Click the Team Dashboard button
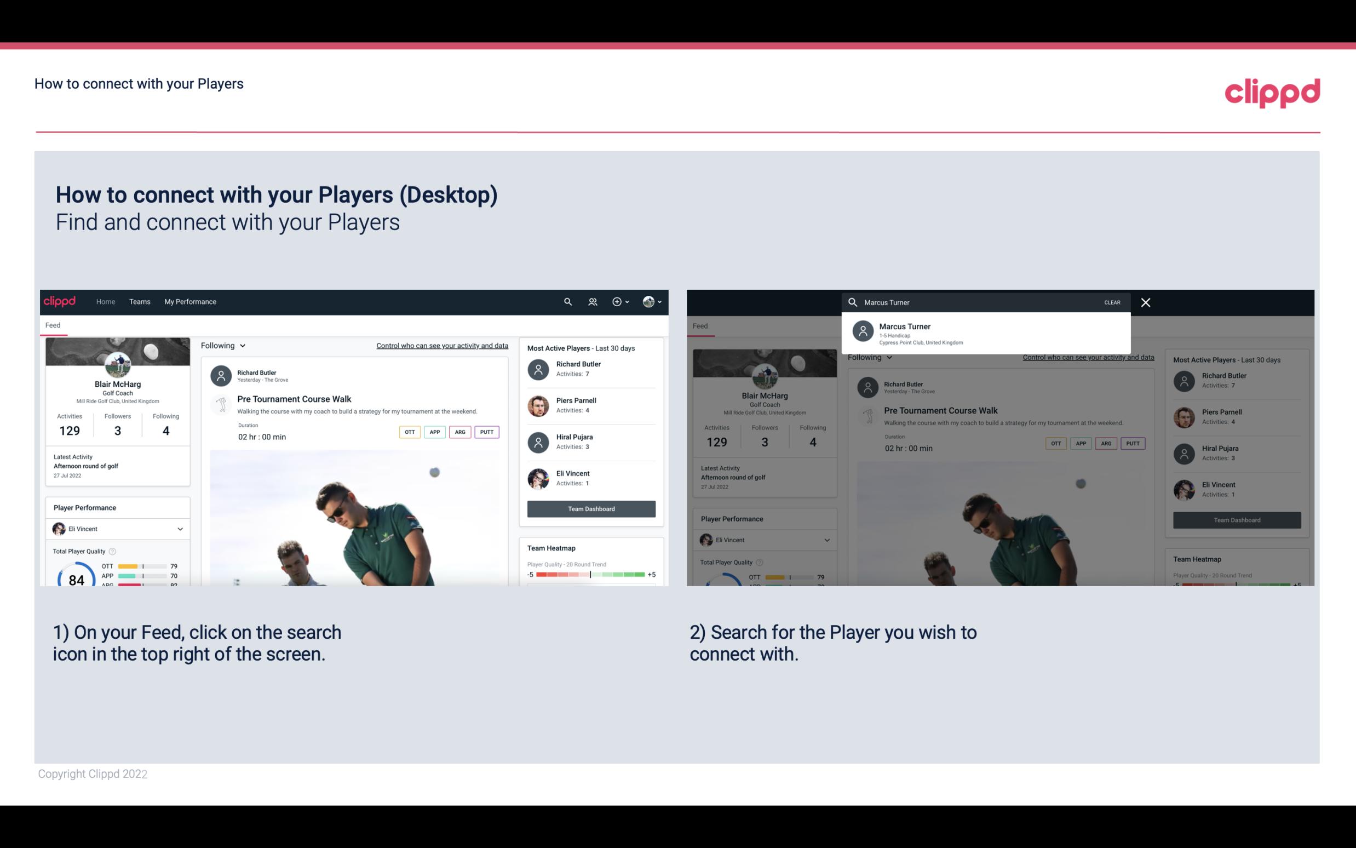 tap(590, 508)
